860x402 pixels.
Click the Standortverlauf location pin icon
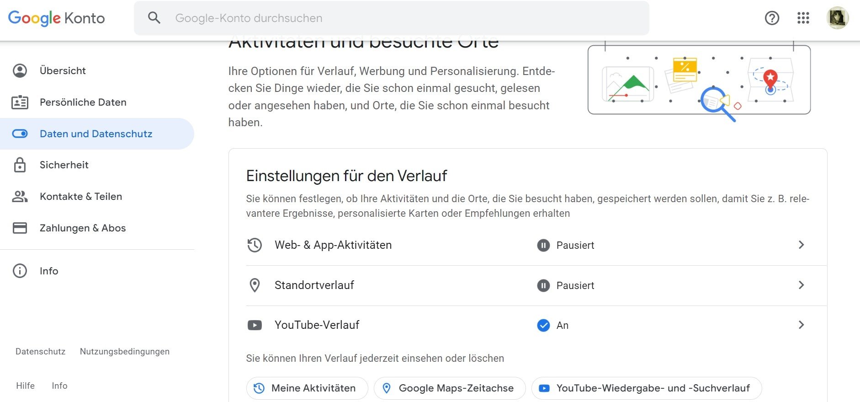[255, 285]
